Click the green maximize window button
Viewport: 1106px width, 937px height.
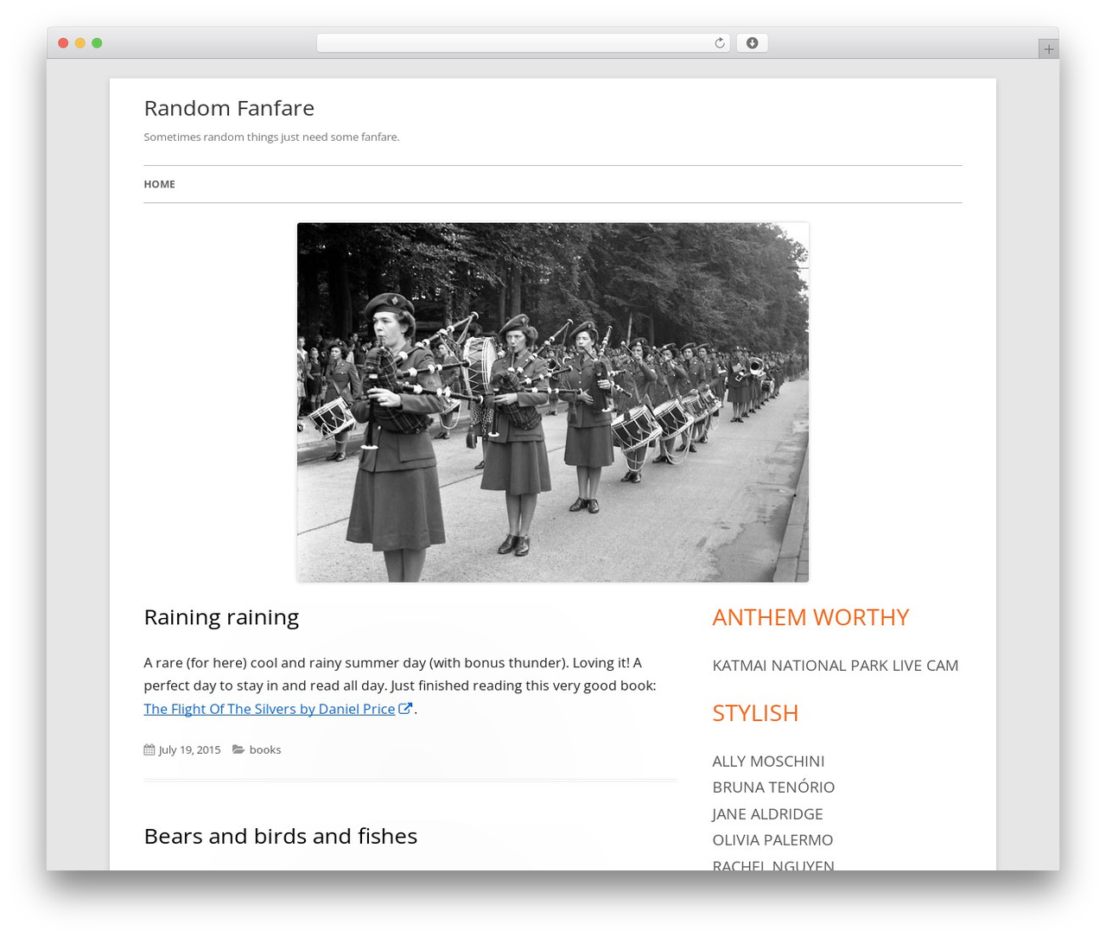pyautogui.click(x=97, y=43)
